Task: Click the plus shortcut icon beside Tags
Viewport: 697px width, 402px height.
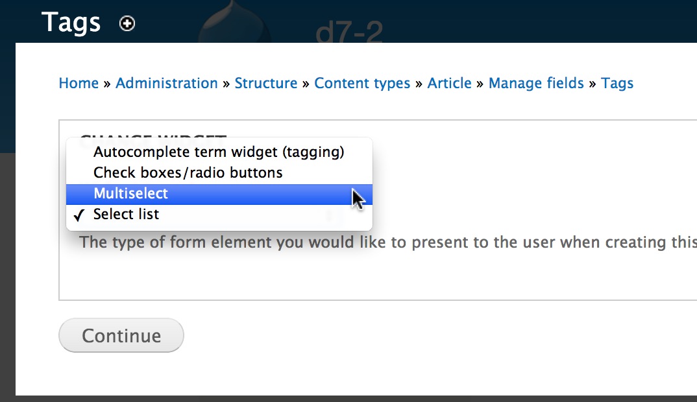Action: (127, 23)
